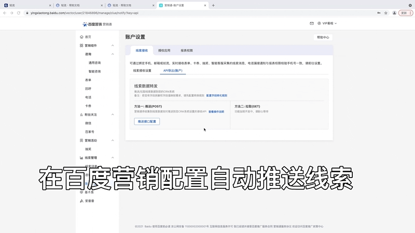Click the 线索管理 chart icon
This screenshot has width=415, height=233.
tap(81, 158)
